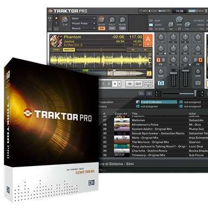
Task: Toggle the cyan headphone cue button
Action: click(x=161, y=83)
